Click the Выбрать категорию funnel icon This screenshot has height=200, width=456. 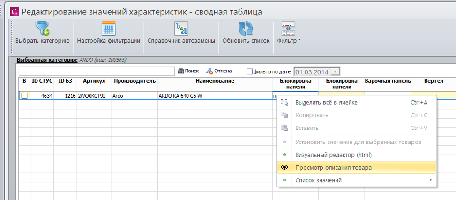click(43, 29)
